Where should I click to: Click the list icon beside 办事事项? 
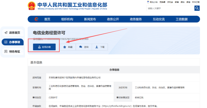click(6, 42)
